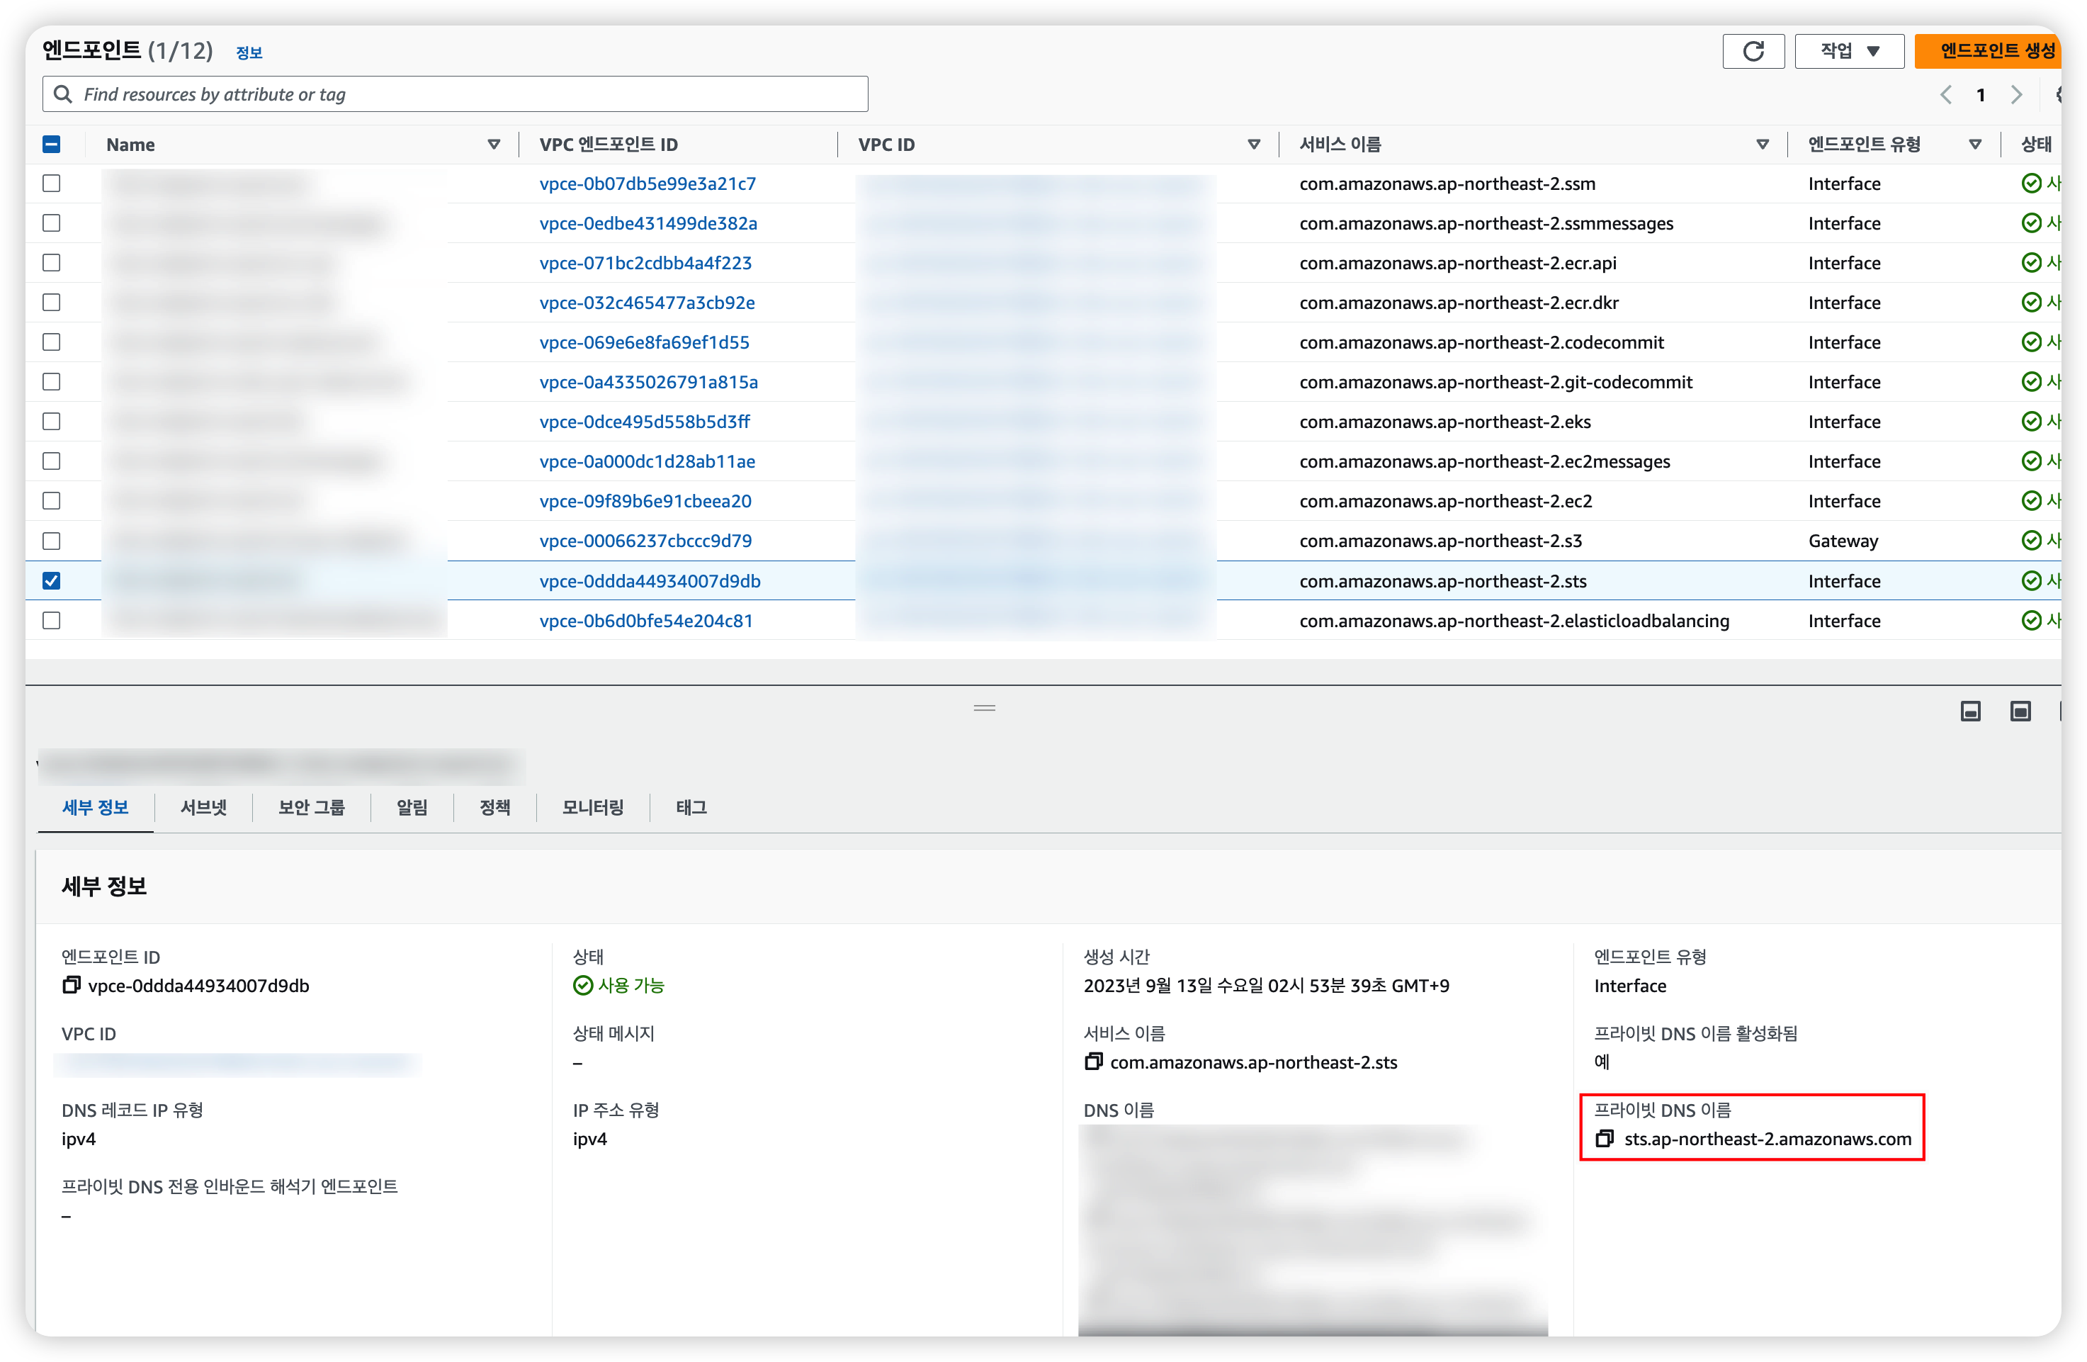Go to next page of endpoints
2087x1362 pixels.
(x=2016, y=95)
